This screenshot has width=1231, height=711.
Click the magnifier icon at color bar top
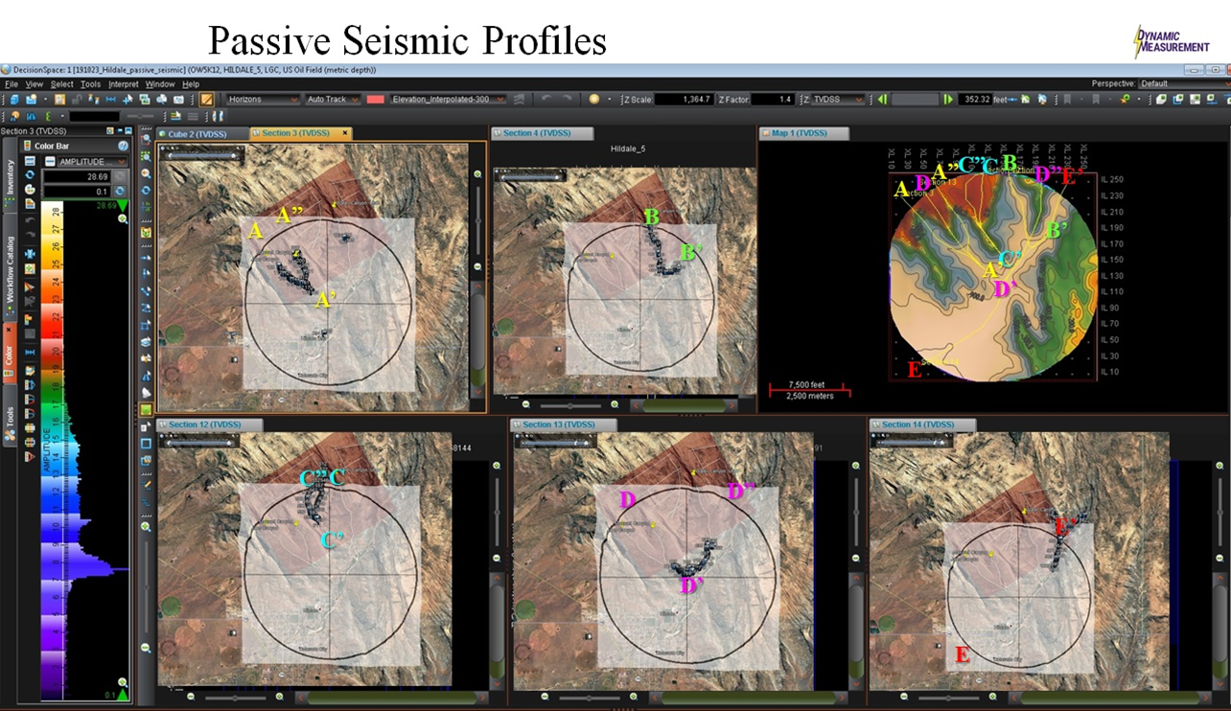pos(122,219)
